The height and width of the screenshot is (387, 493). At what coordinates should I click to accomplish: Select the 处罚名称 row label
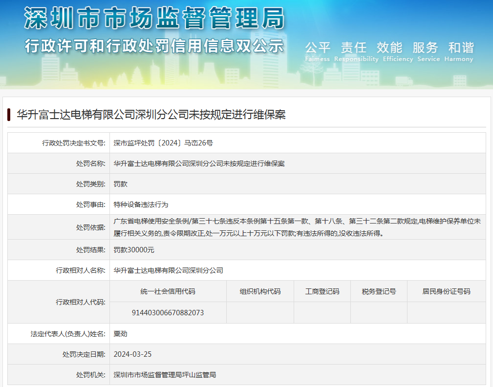point(91,163)
